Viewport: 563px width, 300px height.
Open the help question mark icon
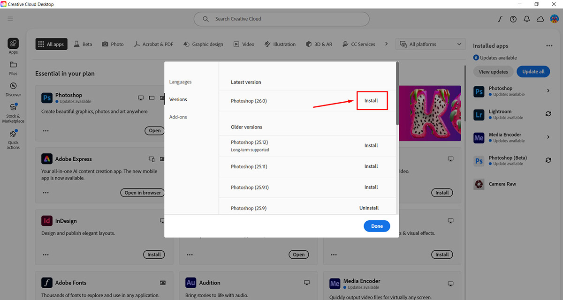[513, 19]
